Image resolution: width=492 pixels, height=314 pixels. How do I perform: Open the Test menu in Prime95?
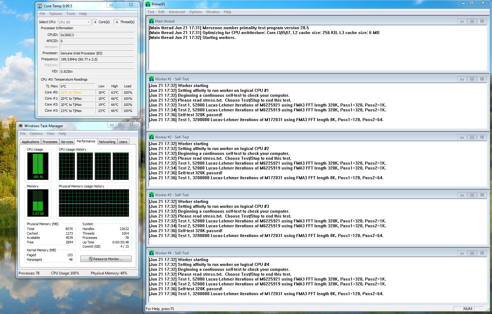click(151, 12)
